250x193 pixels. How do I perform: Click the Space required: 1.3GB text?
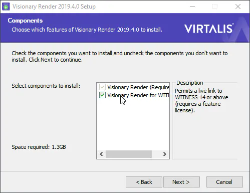pyautogui.click(x=39, y=147)
